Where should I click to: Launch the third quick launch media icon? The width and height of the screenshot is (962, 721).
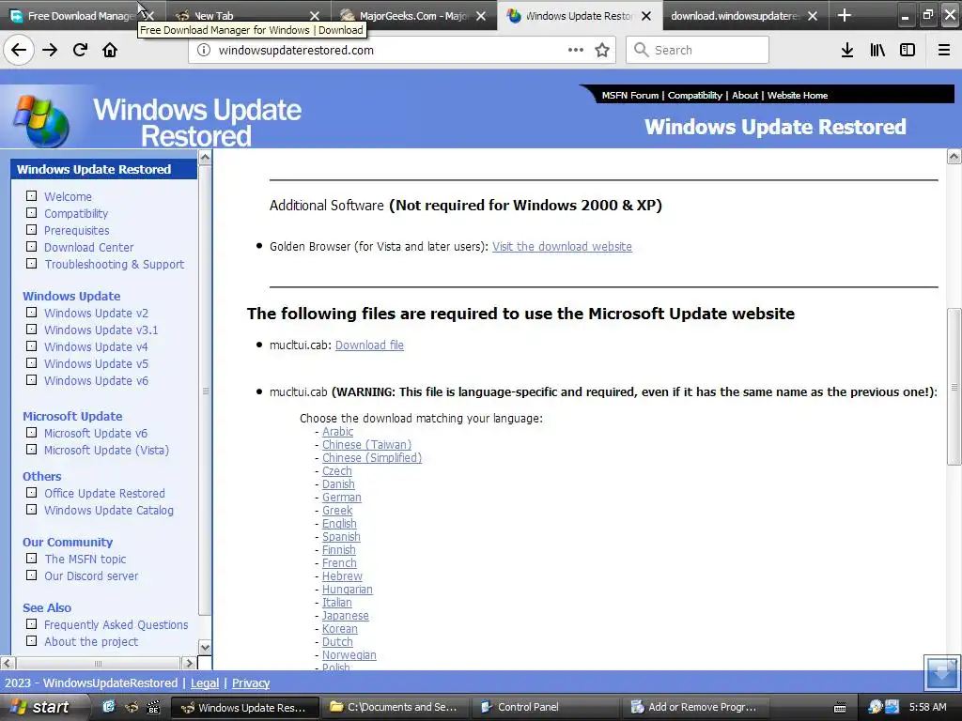click(153, 707)
